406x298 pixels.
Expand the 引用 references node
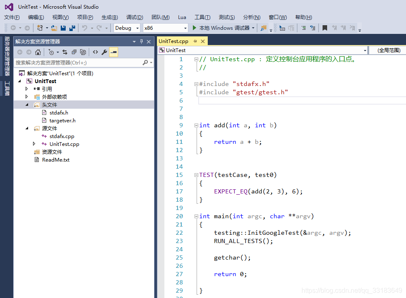27,89
